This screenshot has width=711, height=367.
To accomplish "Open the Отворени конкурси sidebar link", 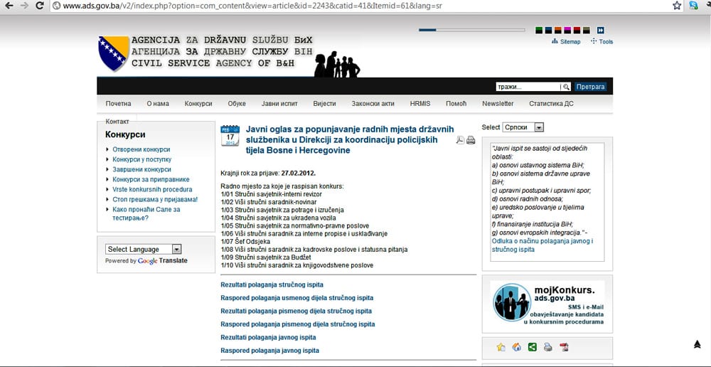I will pos(141,149).
